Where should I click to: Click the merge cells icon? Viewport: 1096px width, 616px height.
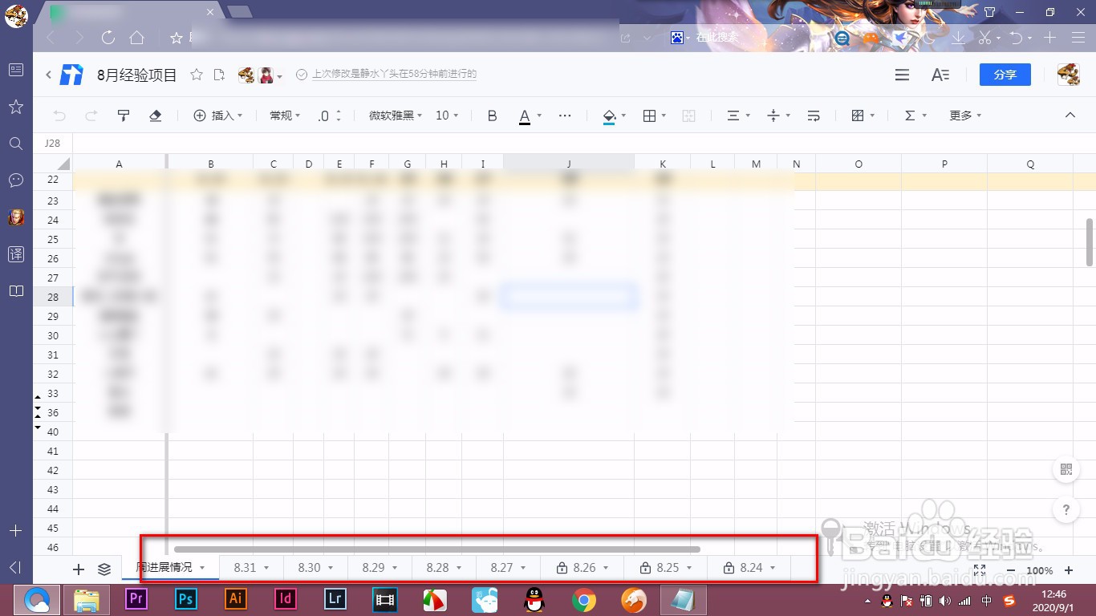tap(688, 115)
